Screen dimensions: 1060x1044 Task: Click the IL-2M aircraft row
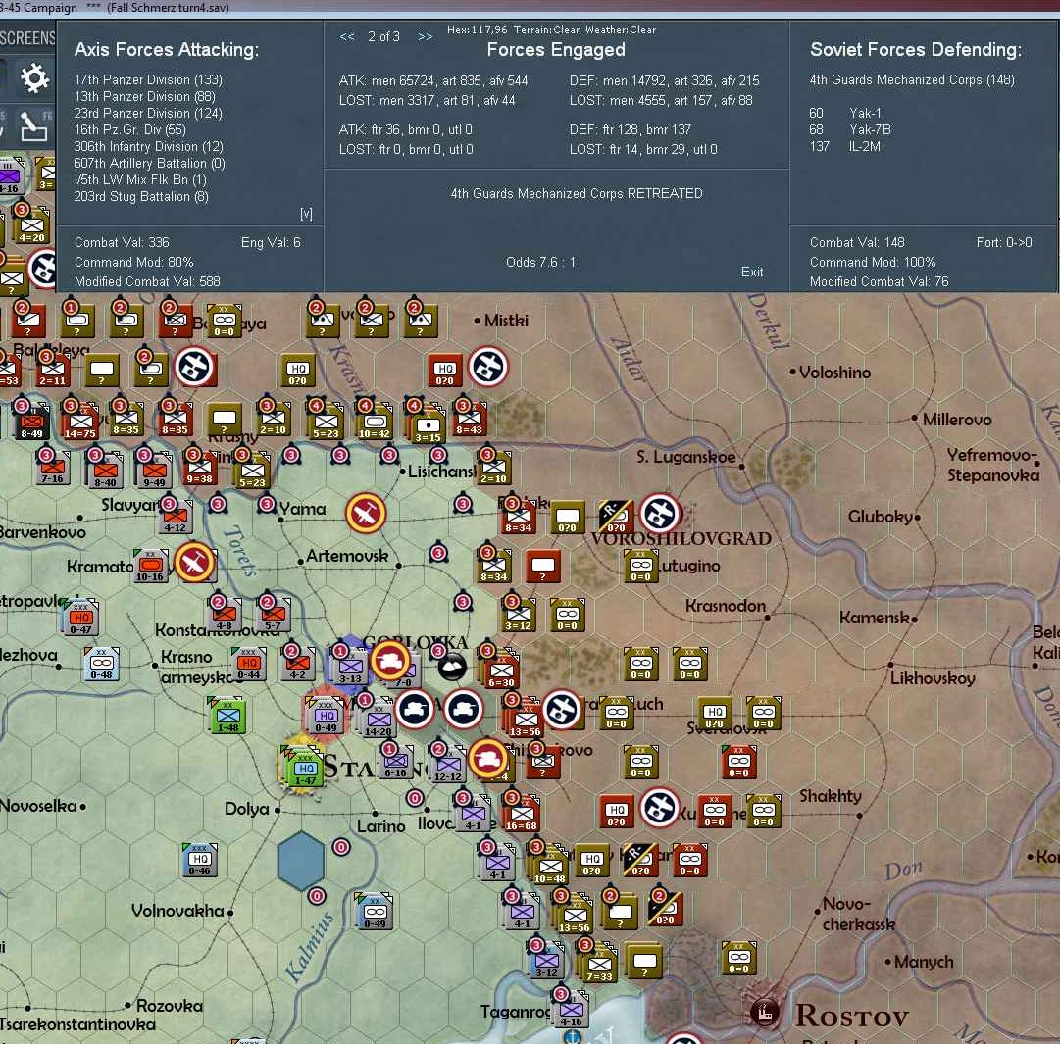845,147
